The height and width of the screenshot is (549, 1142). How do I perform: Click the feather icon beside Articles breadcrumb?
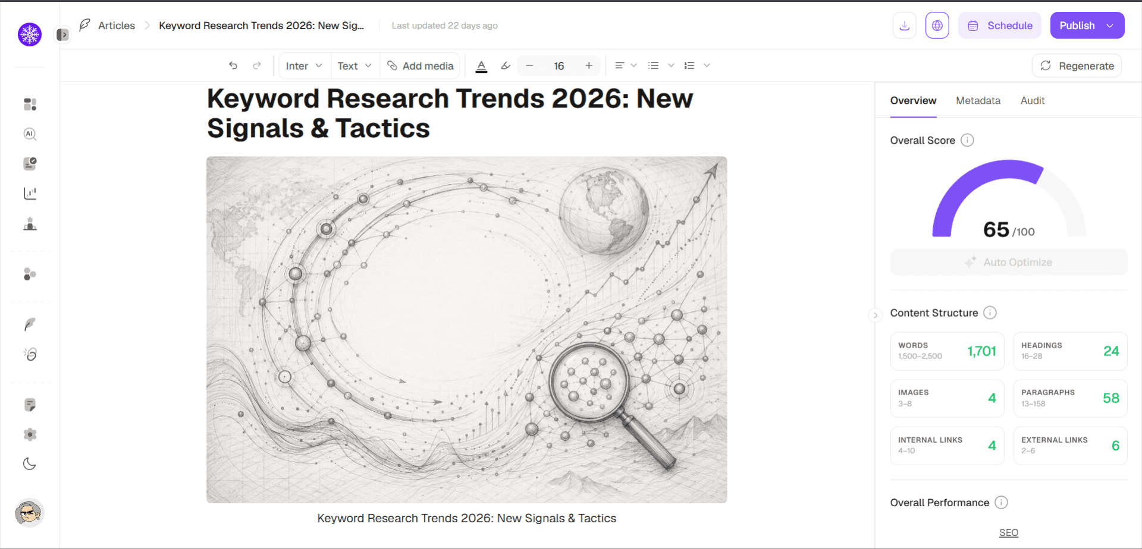(85, 25)
